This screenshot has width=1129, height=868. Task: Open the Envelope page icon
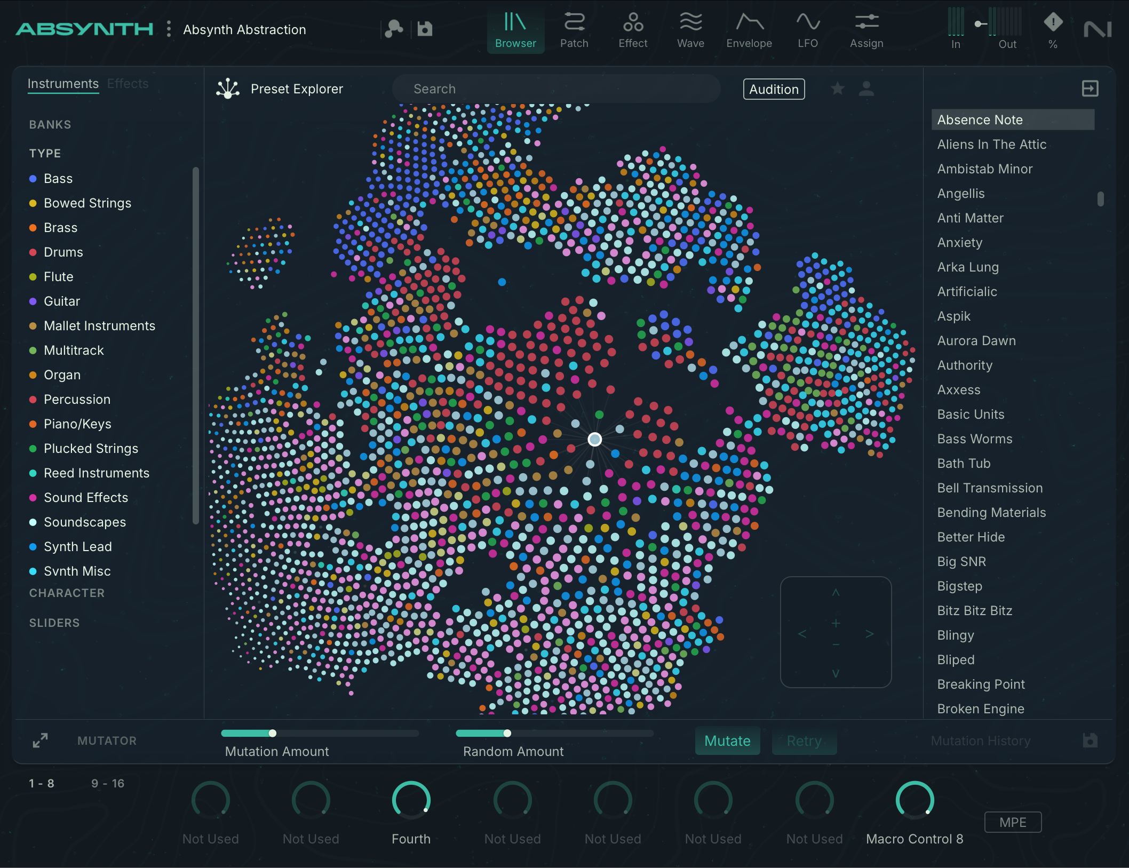pos(749,23)
